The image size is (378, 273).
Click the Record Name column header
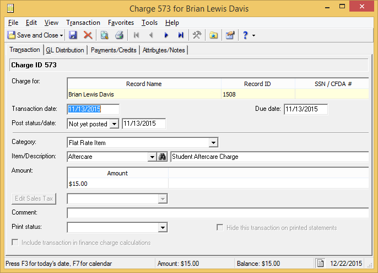pyautogui.click(x=144, y=84)
